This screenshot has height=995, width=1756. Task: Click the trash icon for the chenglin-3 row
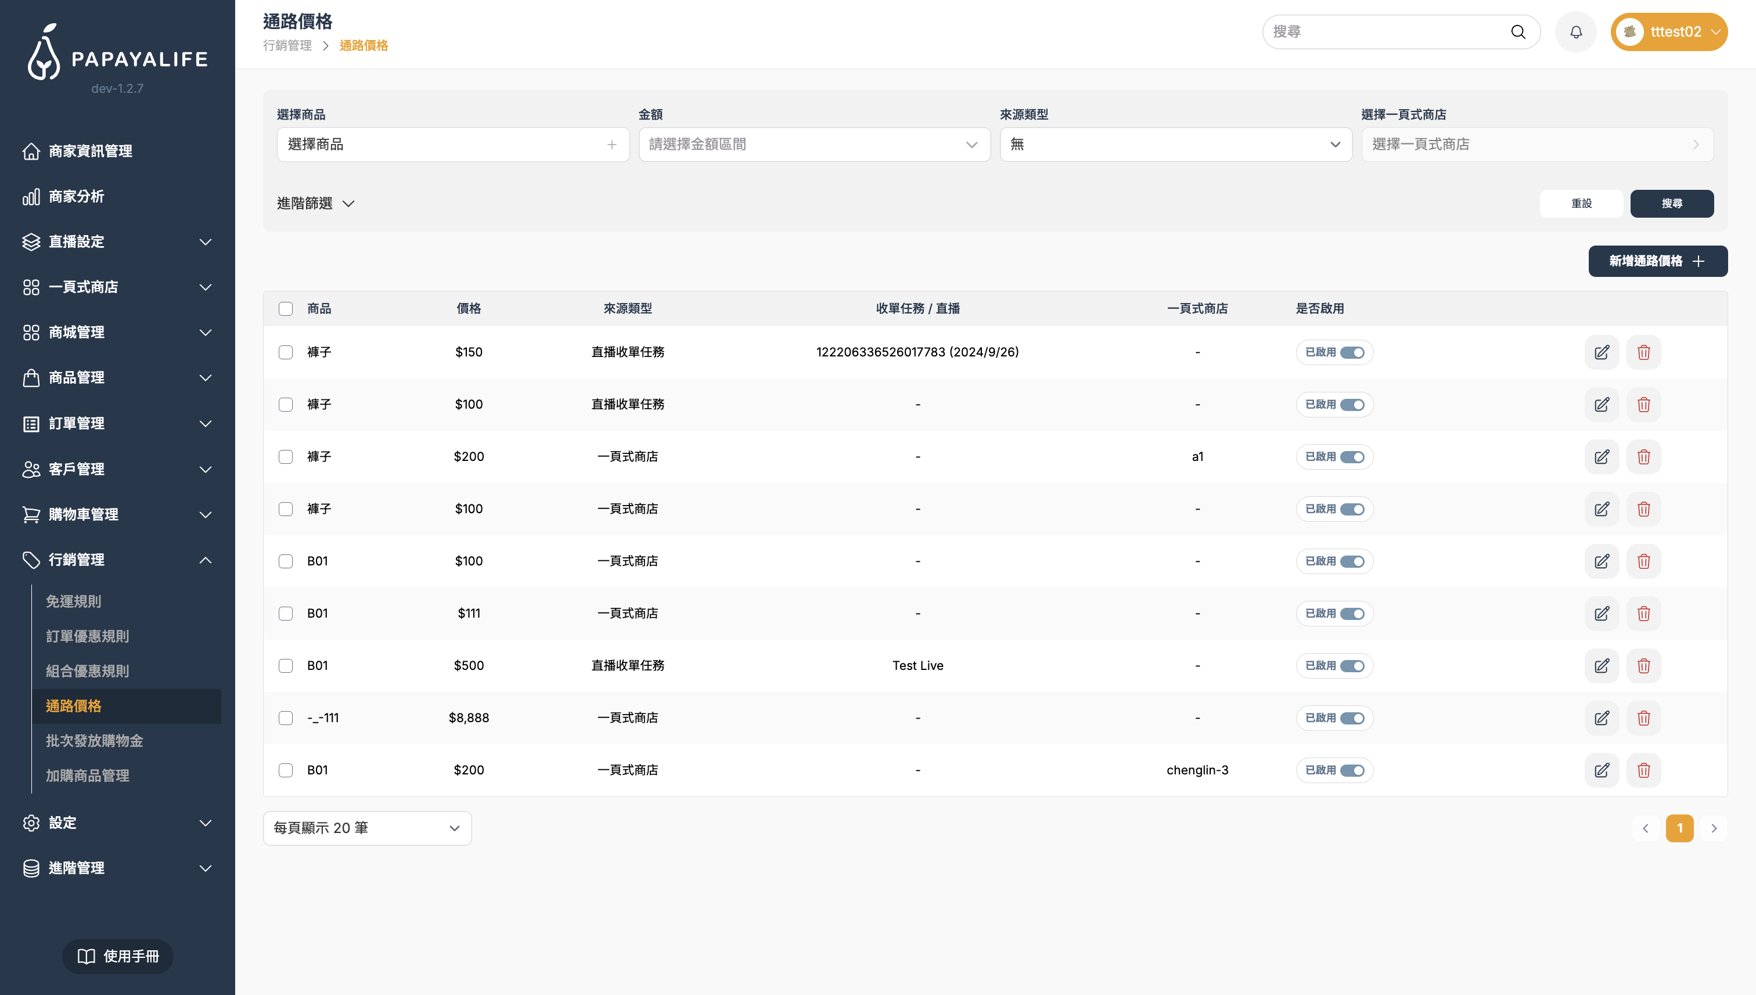pos(1643,770)
